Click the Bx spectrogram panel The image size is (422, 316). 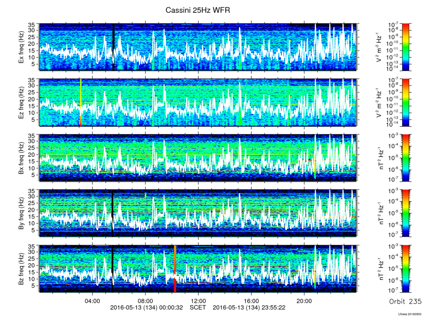(x=198, y=158)
